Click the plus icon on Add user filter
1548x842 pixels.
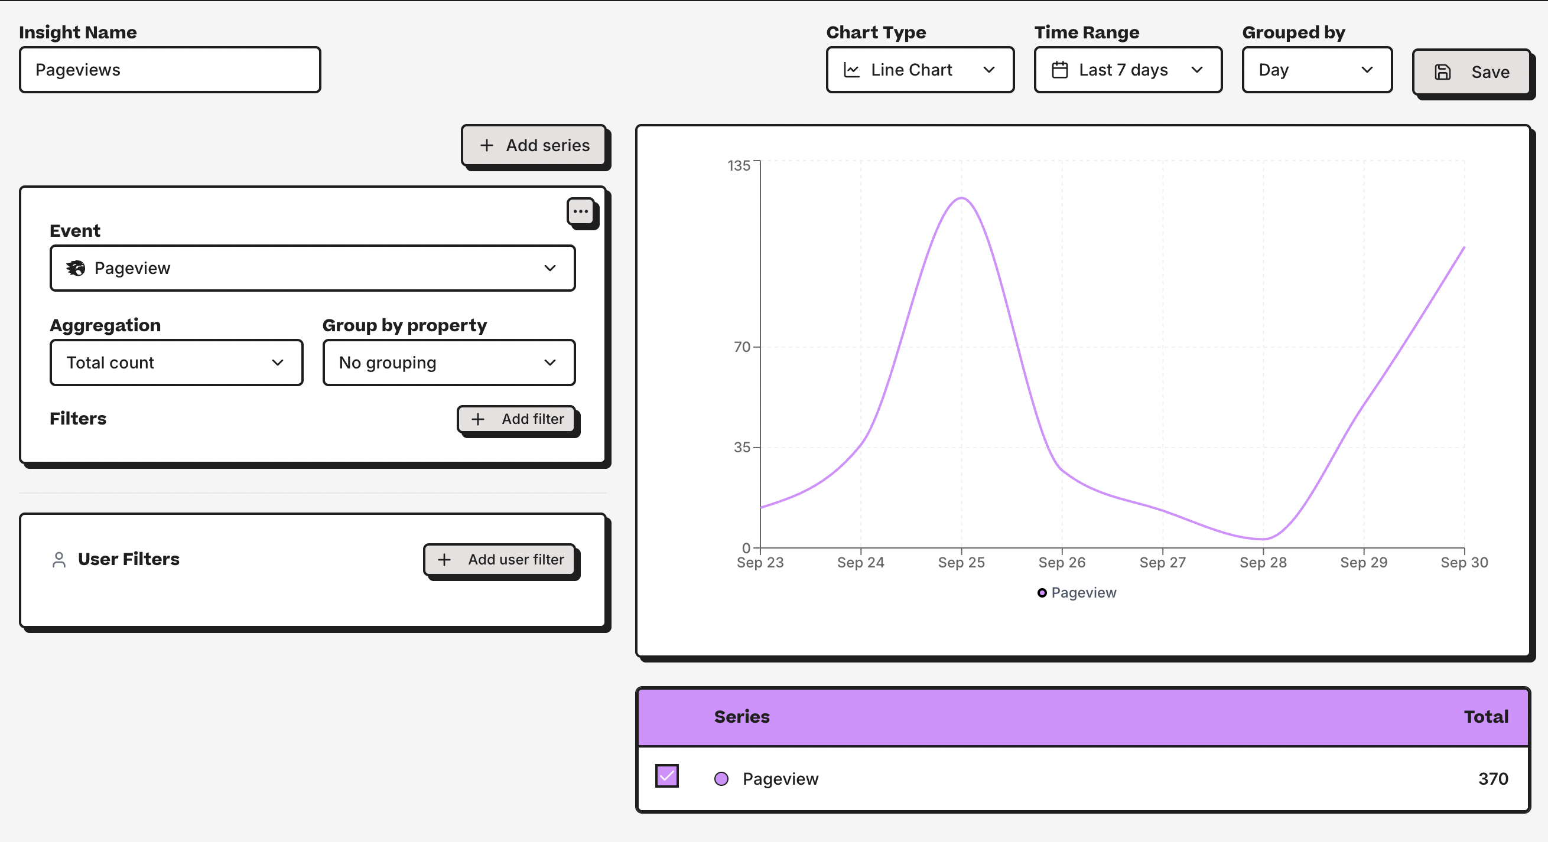[444, 560]
